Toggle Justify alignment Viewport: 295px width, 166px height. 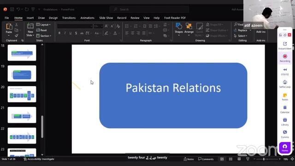click(144, 33)
